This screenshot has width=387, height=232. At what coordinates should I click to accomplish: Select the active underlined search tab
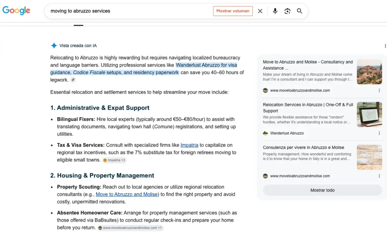(78, 25)
